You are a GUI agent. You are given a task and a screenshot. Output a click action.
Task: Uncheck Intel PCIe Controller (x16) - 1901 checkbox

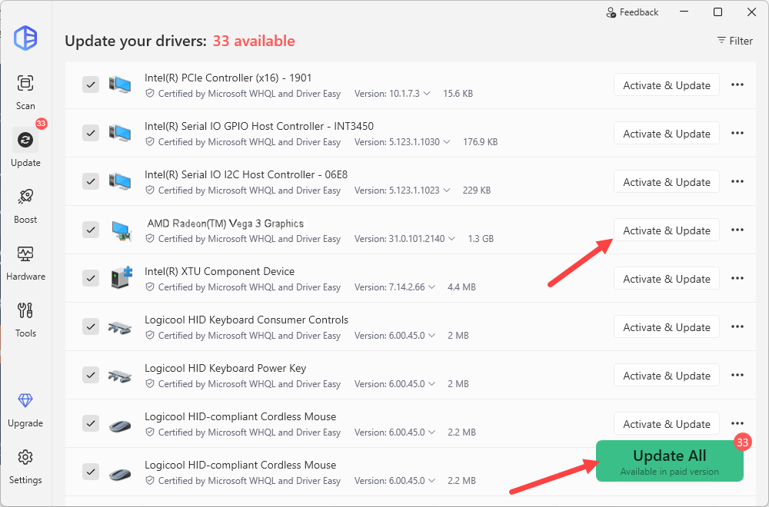click(x=91, y=84)
